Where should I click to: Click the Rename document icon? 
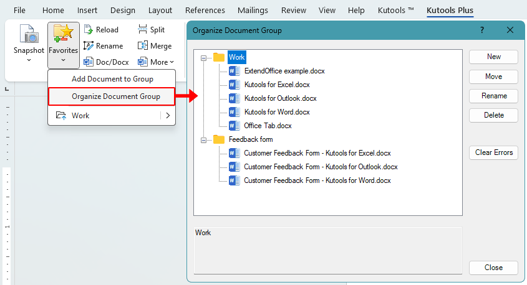89,45
